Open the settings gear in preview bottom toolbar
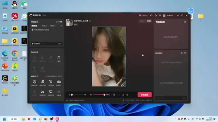 [x=127, y=95]
